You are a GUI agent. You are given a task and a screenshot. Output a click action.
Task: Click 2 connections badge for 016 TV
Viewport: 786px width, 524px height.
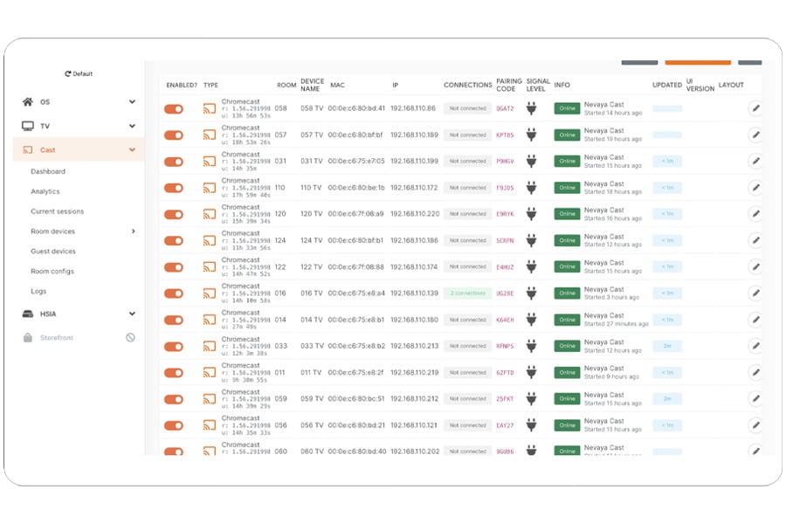tap(467, 293)
